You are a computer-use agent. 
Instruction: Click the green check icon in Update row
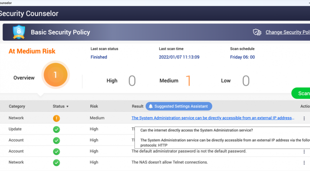point(56,129)
